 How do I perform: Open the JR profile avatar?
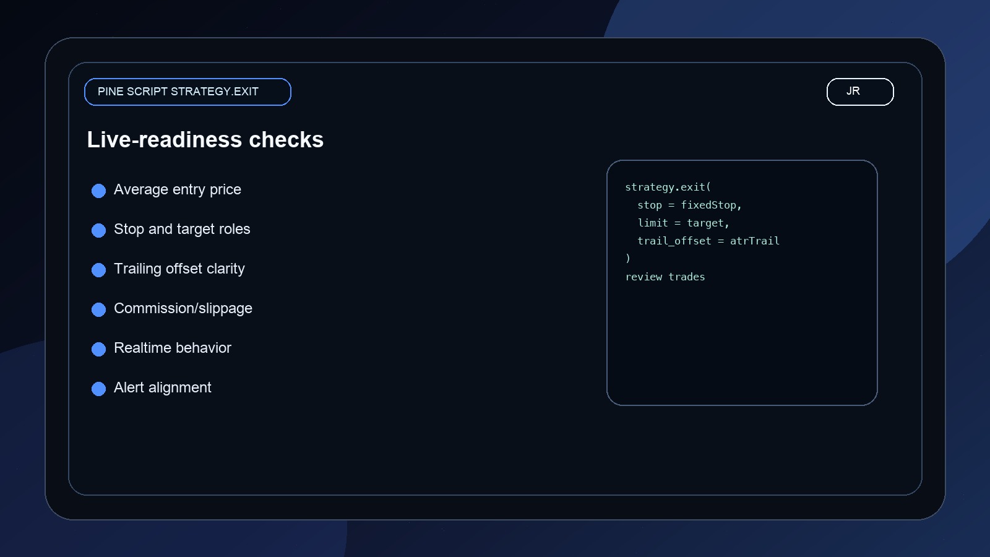click(x=859, y=91)
